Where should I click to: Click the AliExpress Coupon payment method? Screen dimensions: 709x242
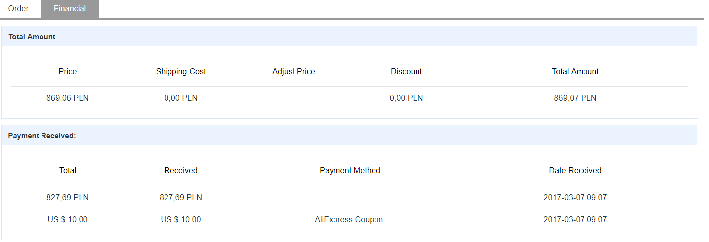349,219
